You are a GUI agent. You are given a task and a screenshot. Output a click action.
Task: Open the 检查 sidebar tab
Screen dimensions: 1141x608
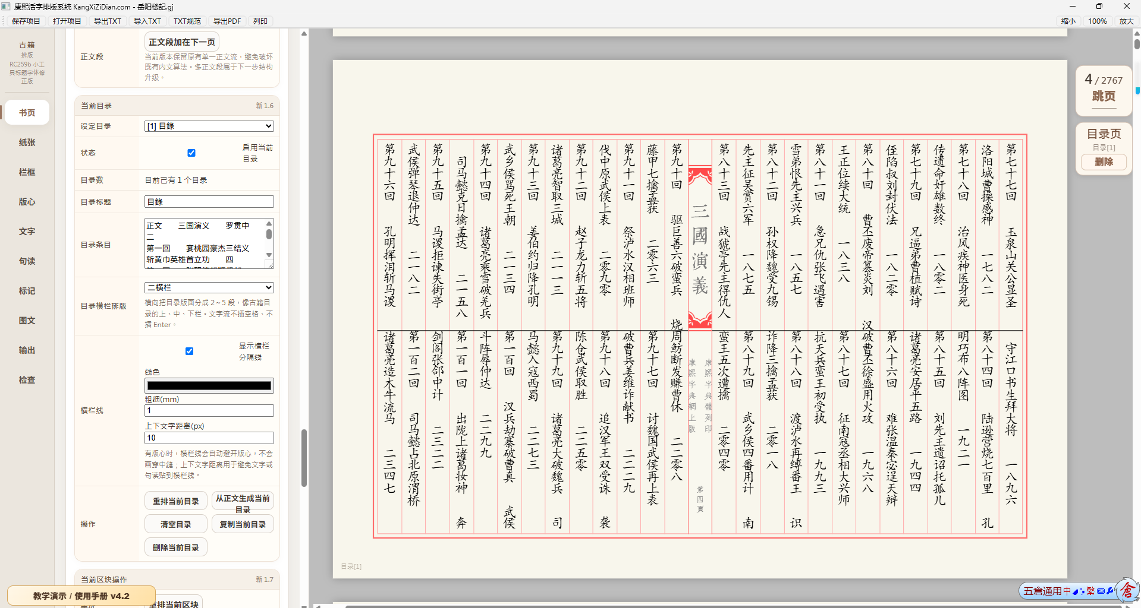coord(27,380)
